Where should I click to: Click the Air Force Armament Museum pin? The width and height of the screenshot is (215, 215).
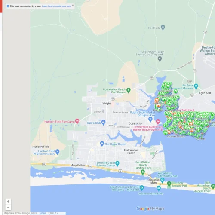[x=196, y=86]
